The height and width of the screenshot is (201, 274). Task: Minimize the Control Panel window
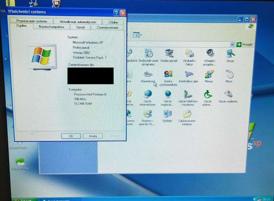point(240,19)
